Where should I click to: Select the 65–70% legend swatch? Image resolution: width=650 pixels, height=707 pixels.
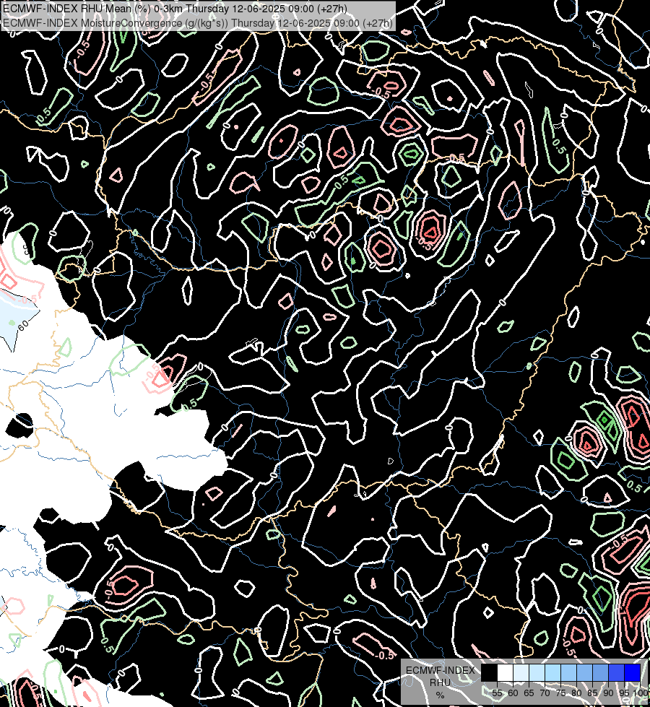pyautogui.click(x=537, y=672)
